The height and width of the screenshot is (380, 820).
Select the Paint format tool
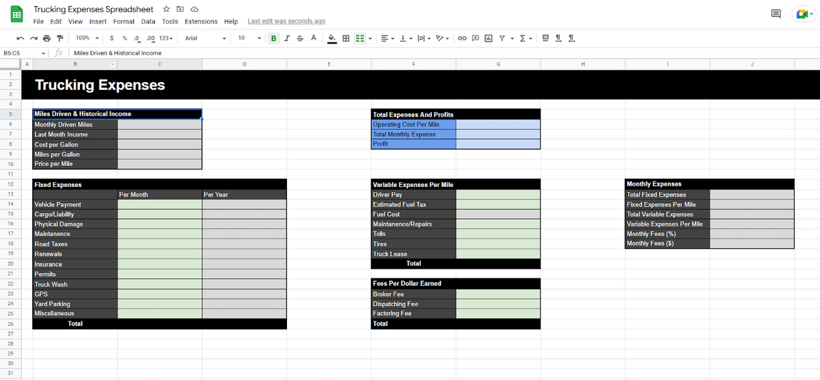point(59,38)
